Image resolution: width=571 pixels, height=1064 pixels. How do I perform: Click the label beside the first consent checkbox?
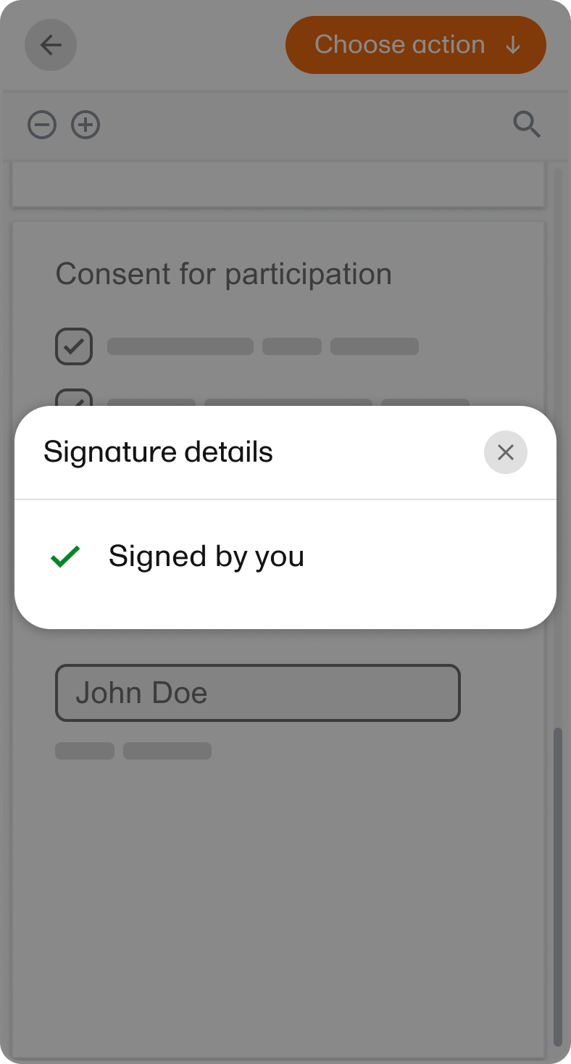coord(262,346)
